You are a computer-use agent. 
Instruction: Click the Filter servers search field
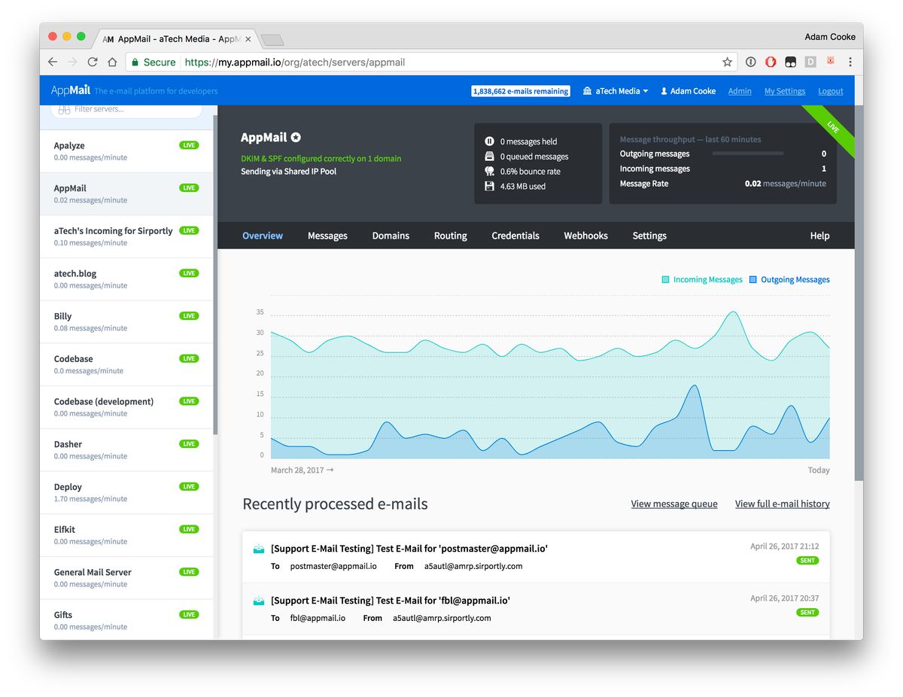(126, 110)
